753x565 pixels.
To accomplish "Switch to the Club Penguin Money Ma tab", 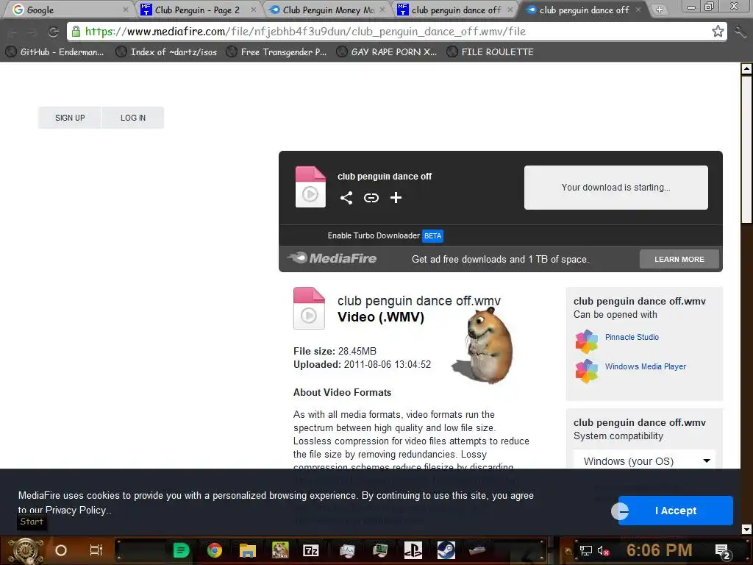I will [326, 10].
